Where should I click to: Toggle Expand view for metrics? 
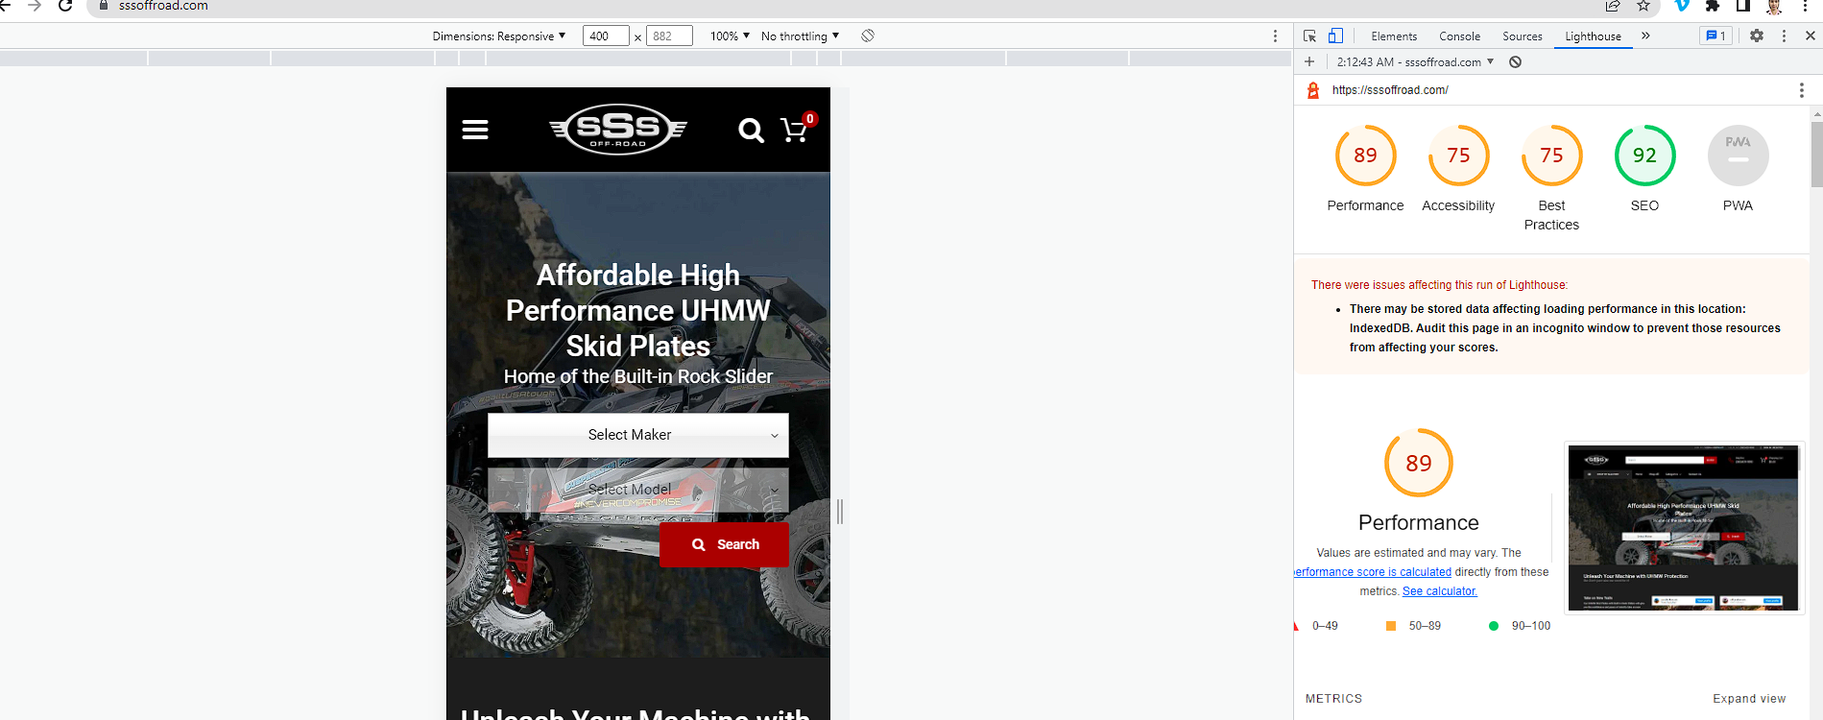pos(1749,699)
